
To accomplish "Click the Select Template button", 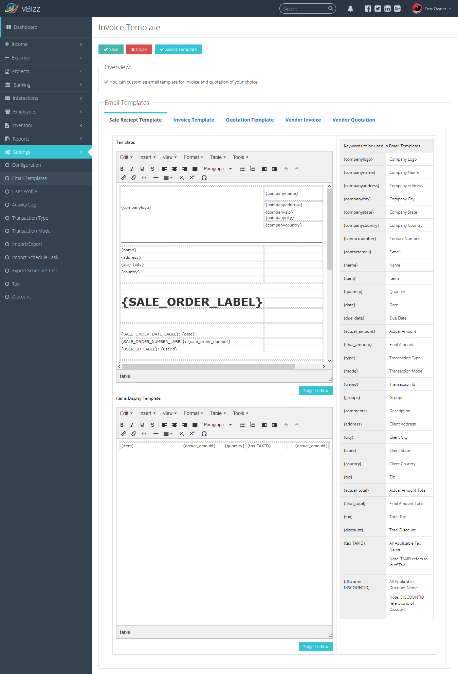I will (178, 49).
